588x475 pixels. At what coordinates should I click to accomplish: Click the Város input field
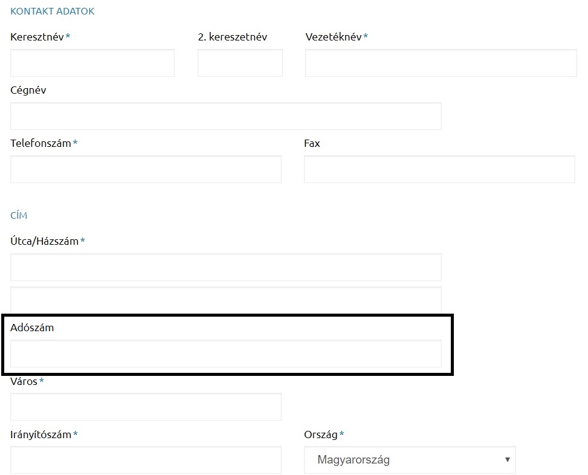(x=145, y=407)
